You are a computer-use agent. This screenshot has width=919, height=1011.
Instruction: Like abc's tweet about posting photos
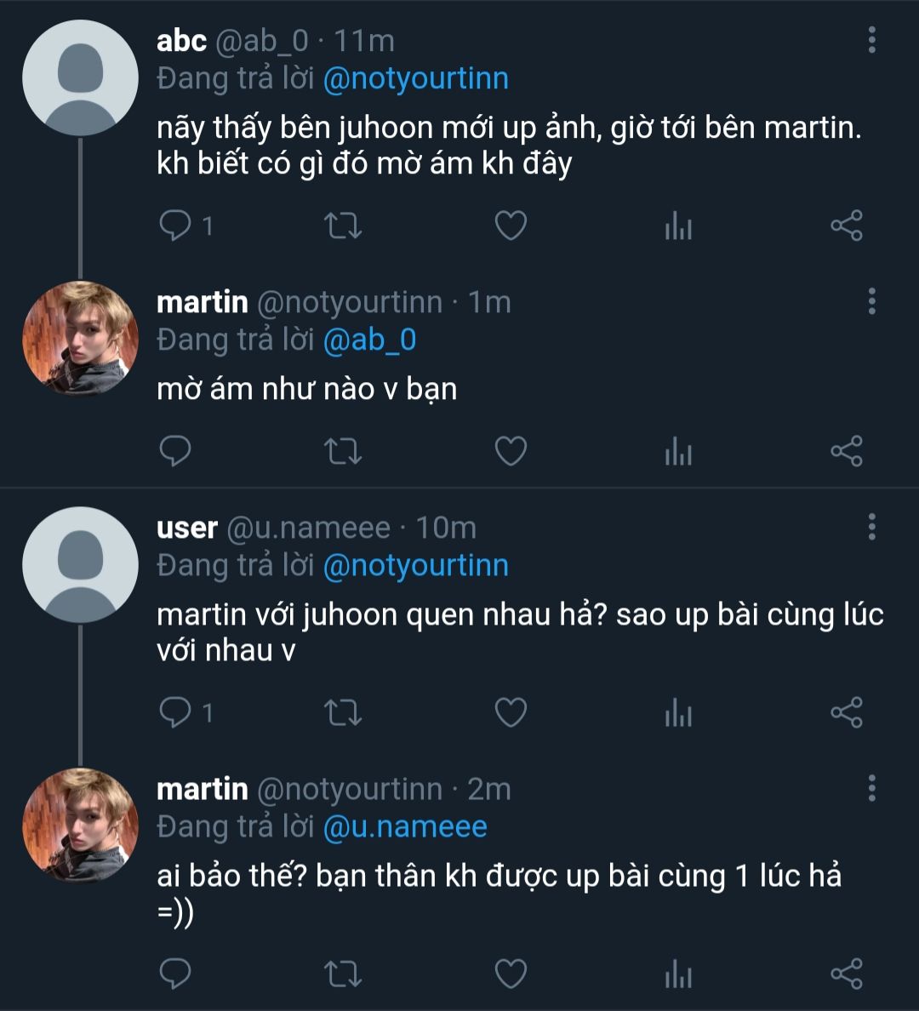(511, 226)
